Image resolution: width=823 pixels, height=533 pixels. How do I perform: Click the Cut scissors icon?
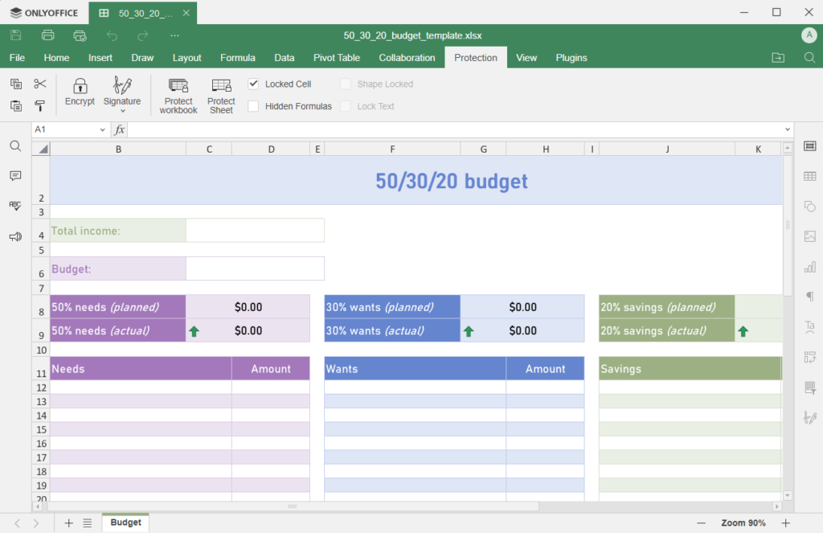click(x=40, y=84)
